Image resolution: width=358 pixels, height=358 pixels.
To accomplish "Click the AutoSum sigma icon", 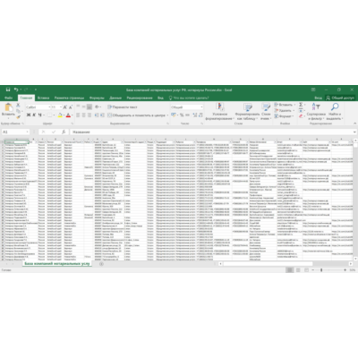I will pyautogui.click(x=301, y=105).
